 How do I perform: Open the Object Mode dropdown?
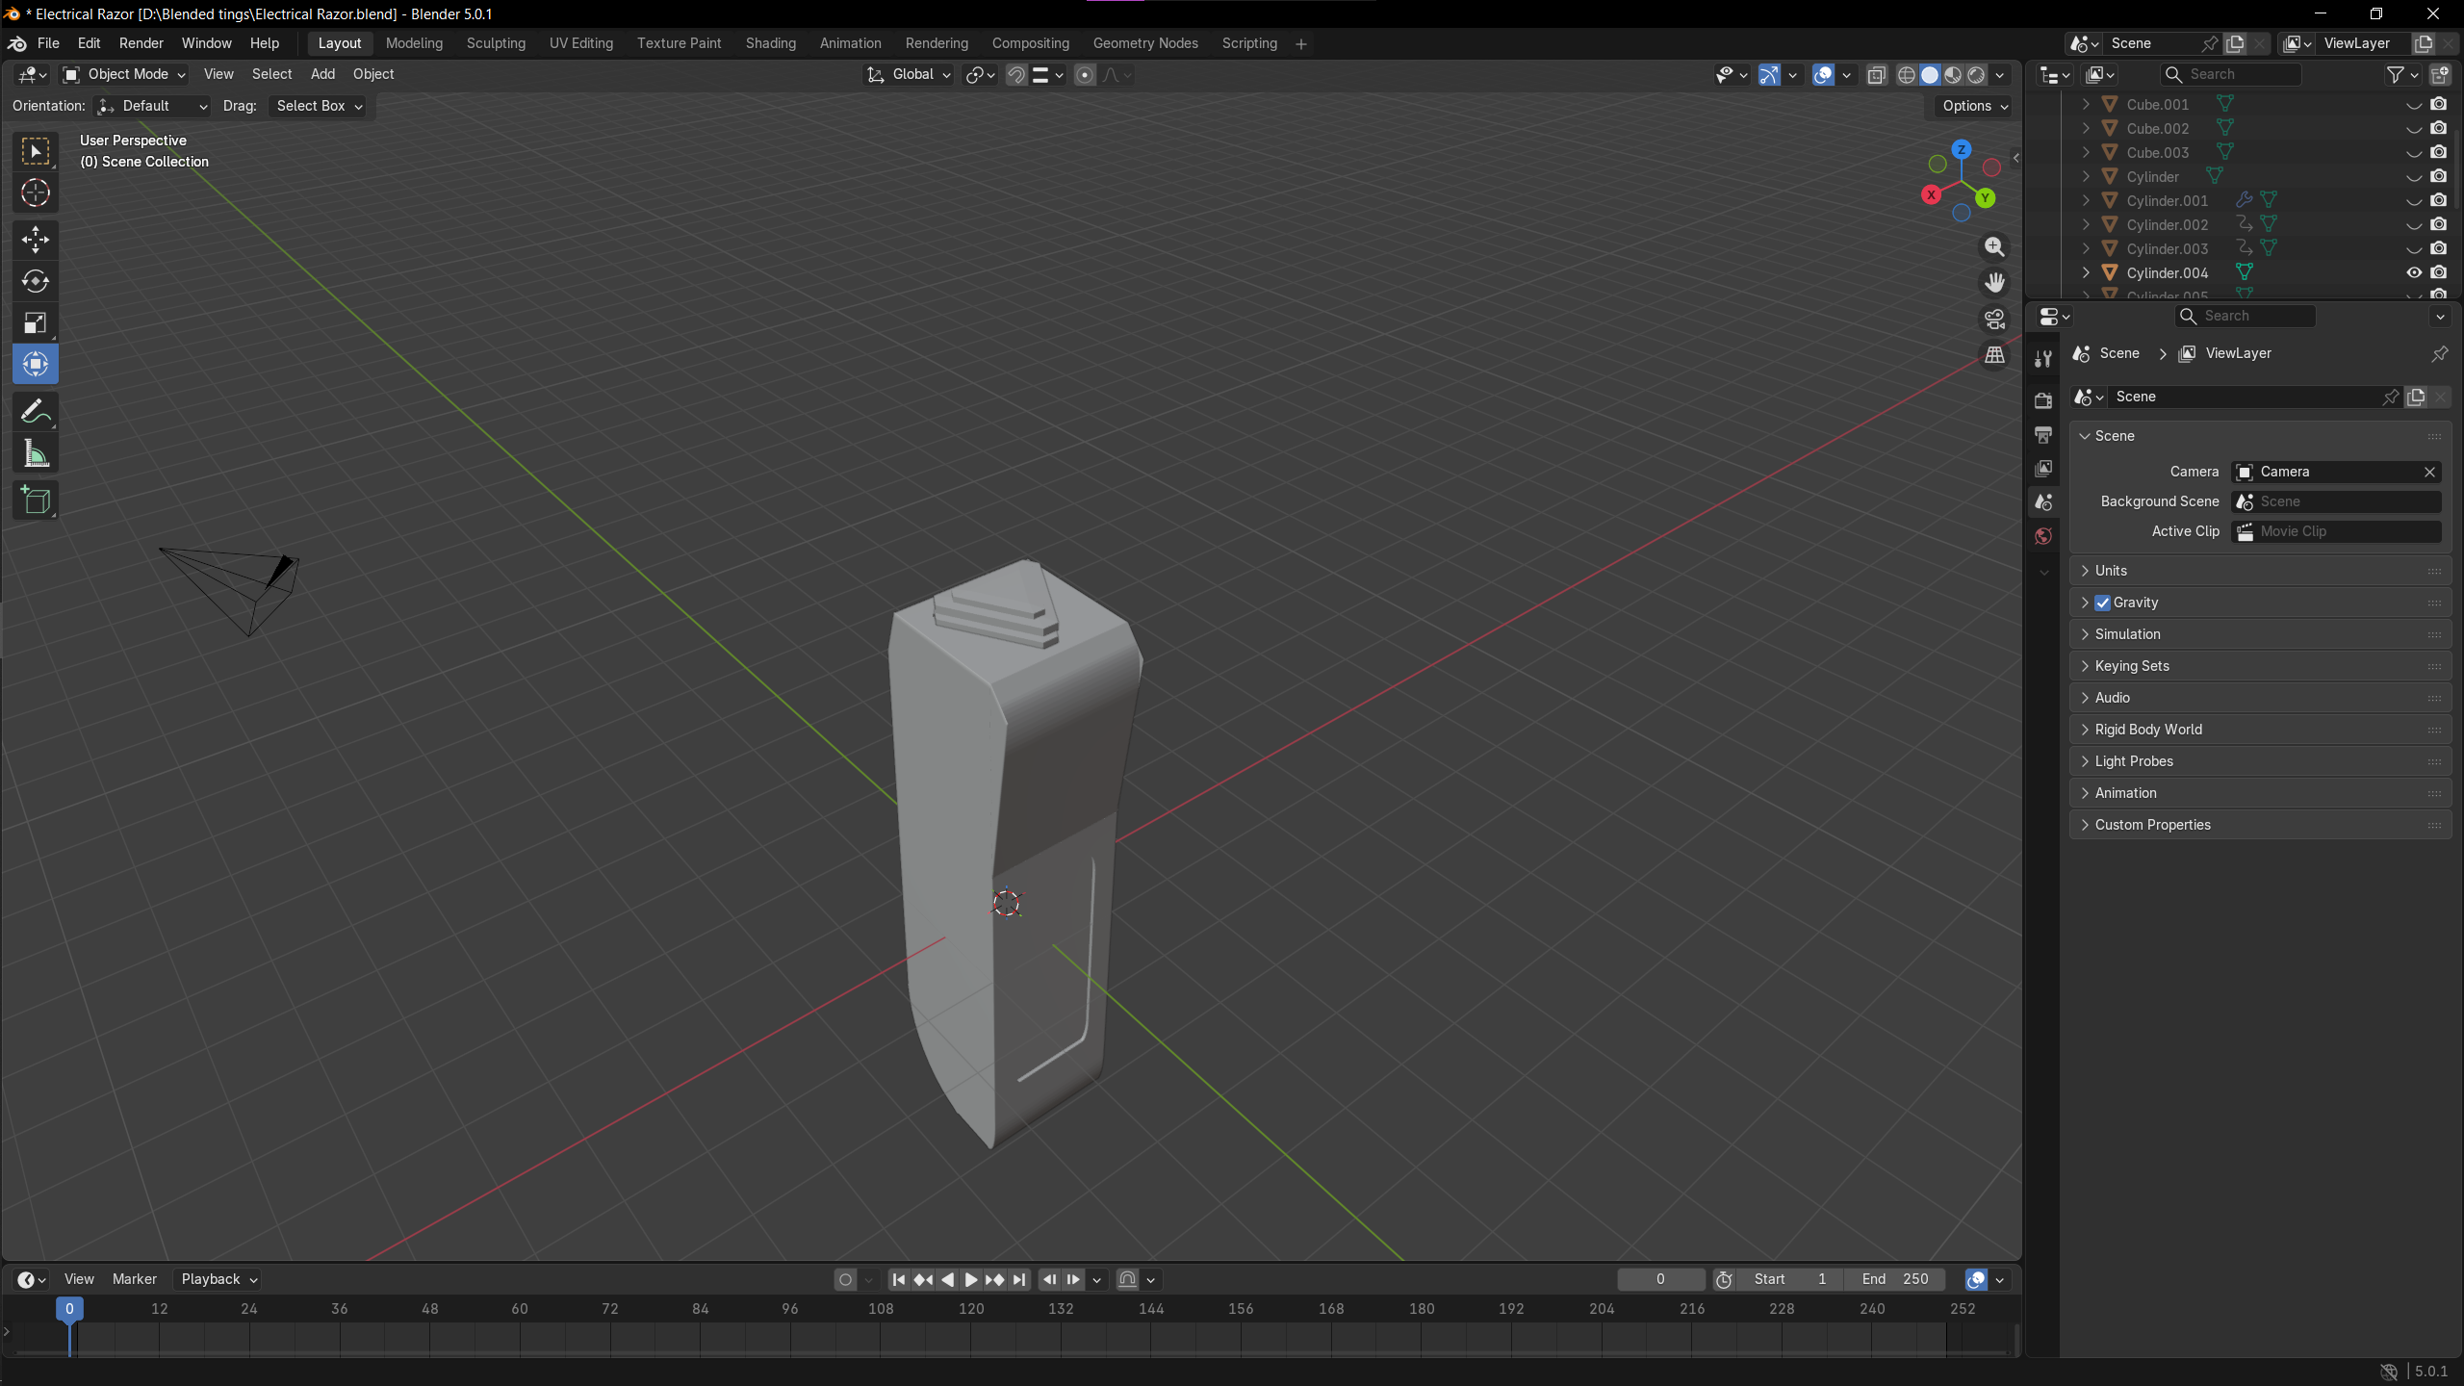coord(124,74)
